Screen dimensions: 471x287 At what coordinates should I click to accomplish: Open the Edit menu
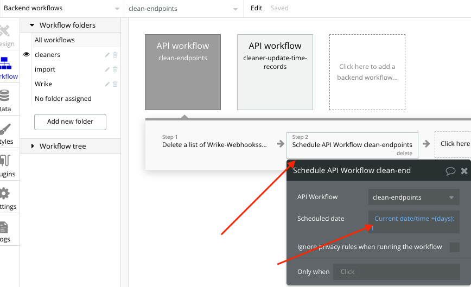coord(256,9)
